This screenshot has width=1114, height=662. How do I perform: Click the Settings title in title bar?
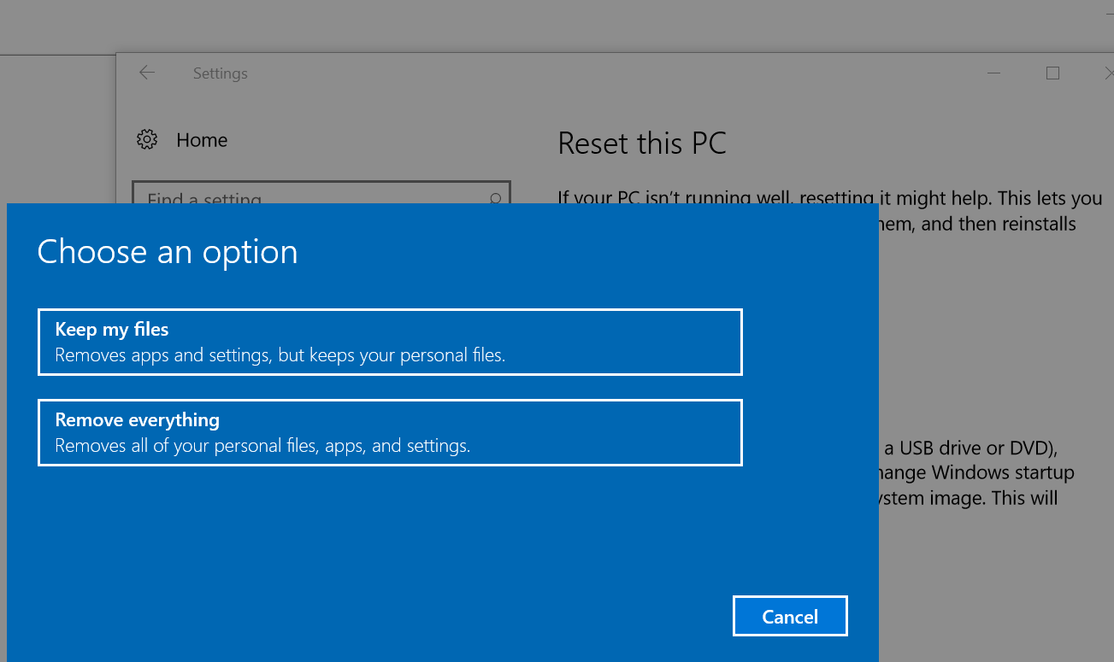220,73
